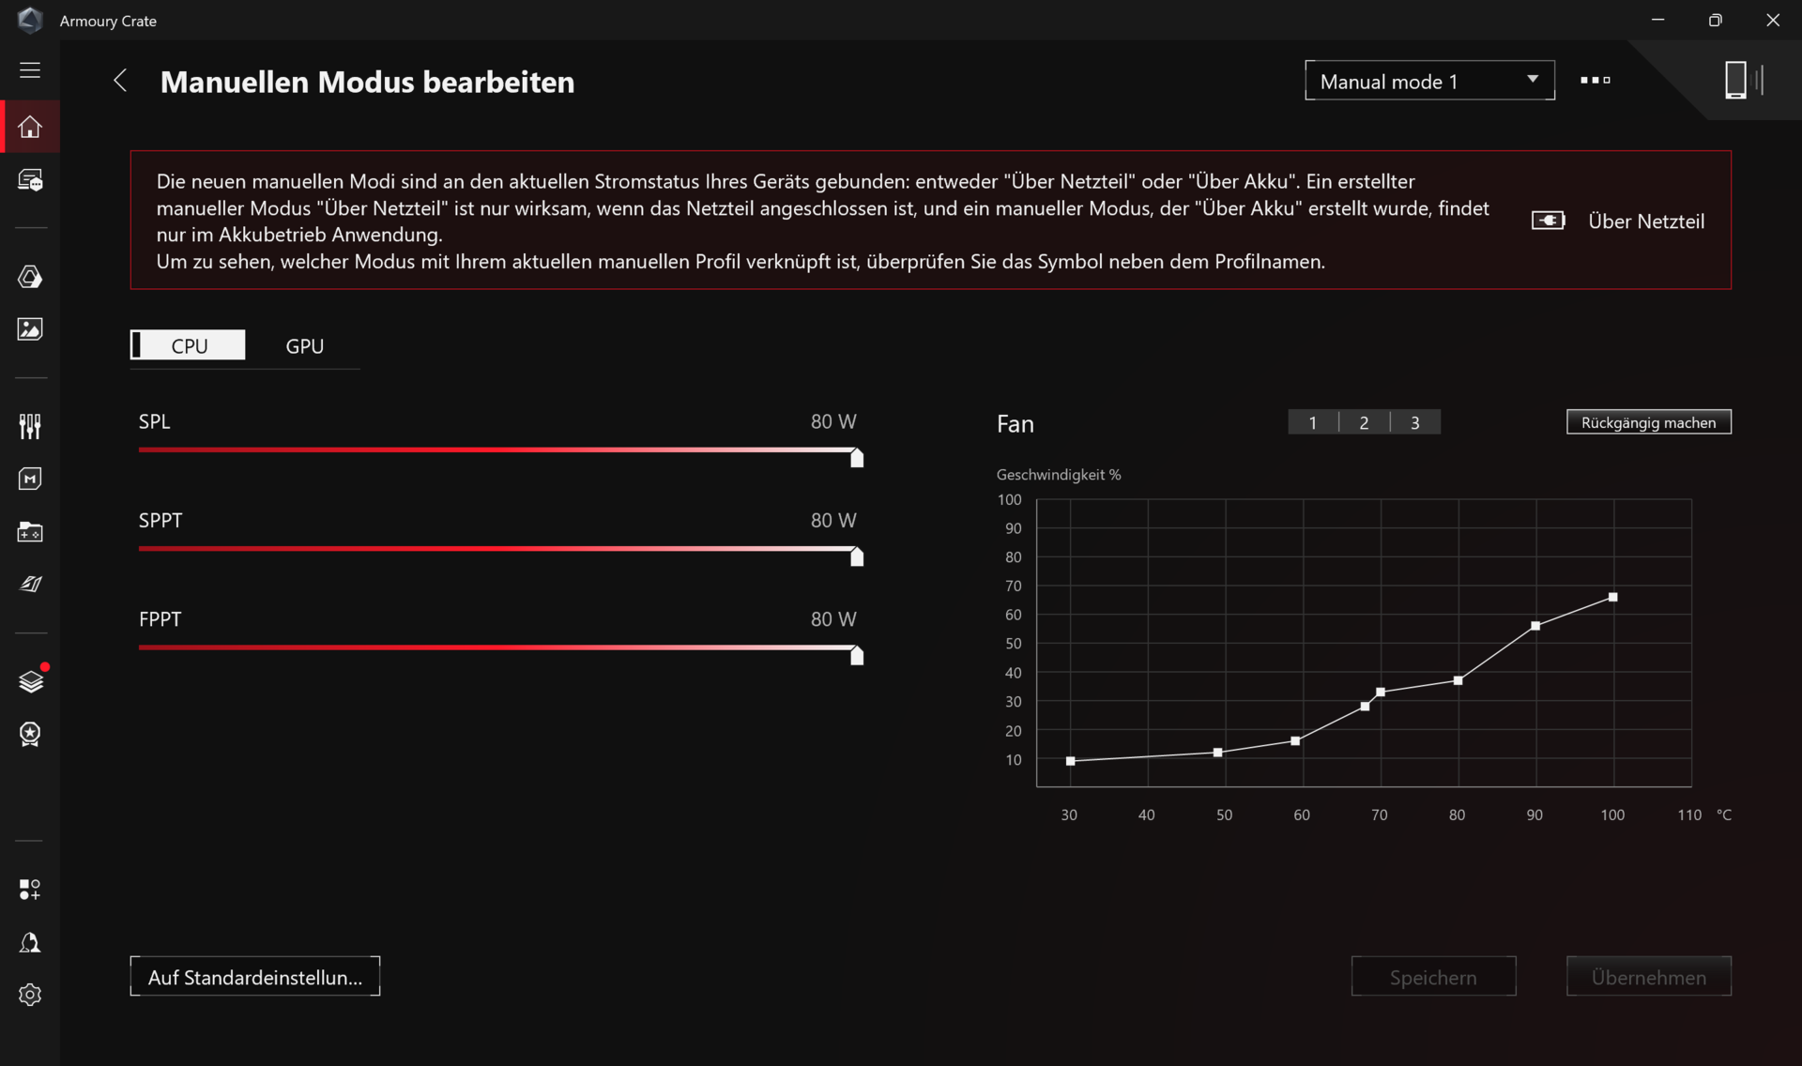The width and height of the screenshot is (1802, 1066).
Task: Click the Auf Standardeinstellungen reset button
Action: point(254,977)
